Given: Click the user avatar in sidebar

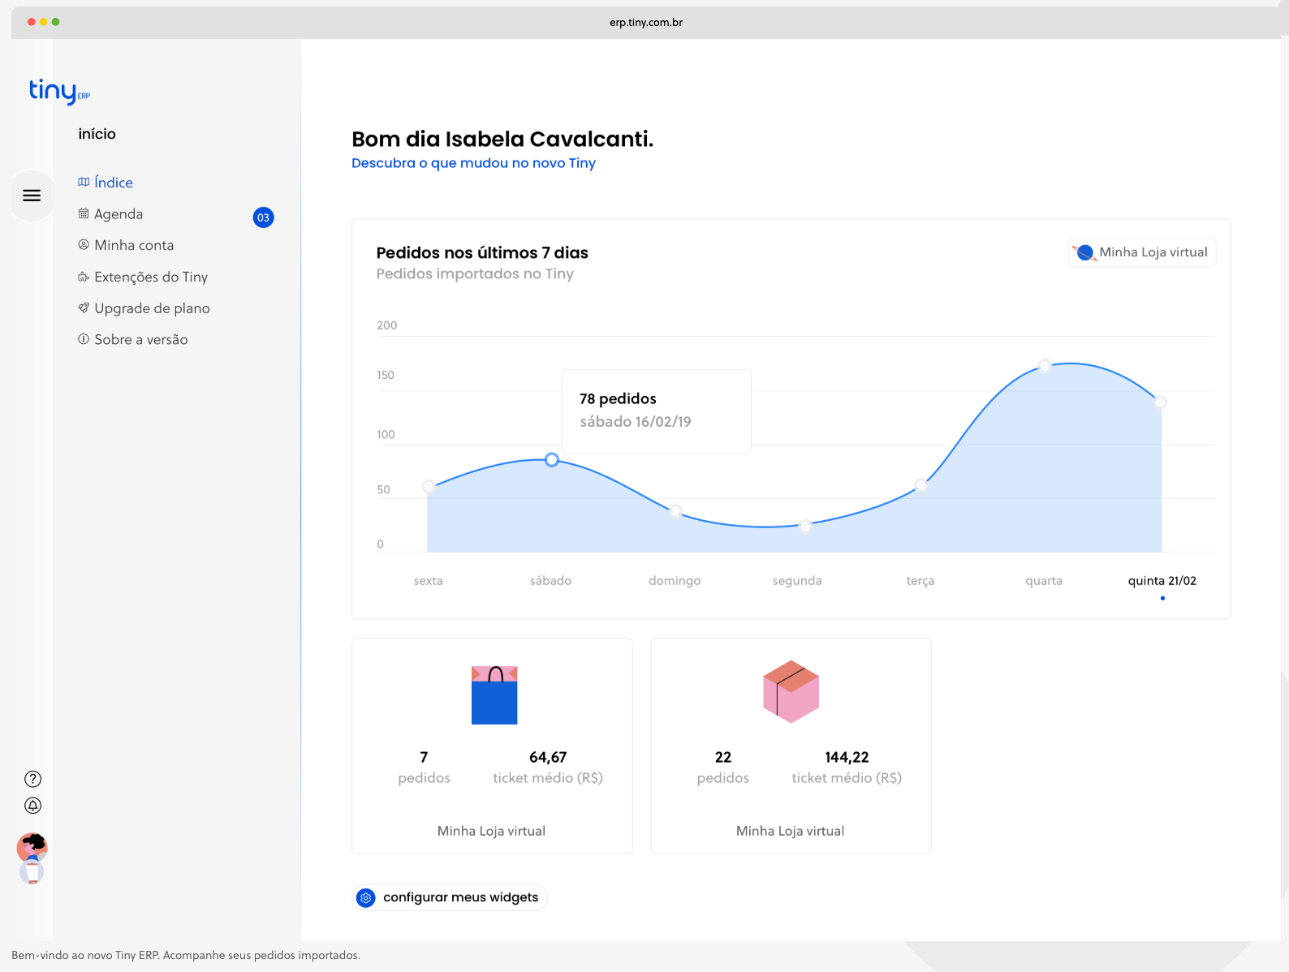Looking at the screenshot, I should tap(32, 849).
